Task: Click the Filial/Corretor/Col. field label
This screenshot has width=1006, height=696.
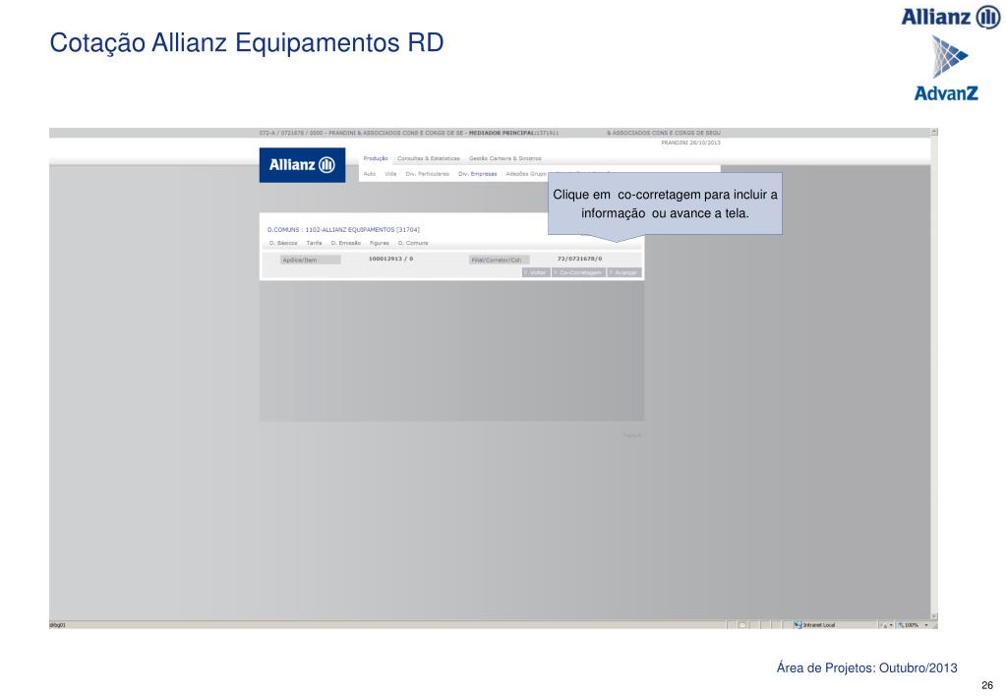Action: click(x=500, y=260)
